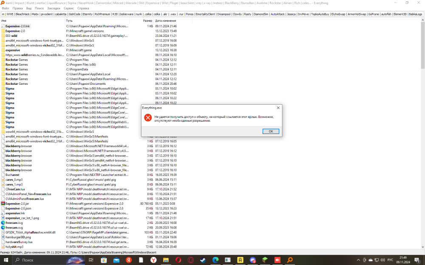The height and width of the screenshot is (265, 425).
Task: Click into the search query input field
Action: [x=212, y=14]
